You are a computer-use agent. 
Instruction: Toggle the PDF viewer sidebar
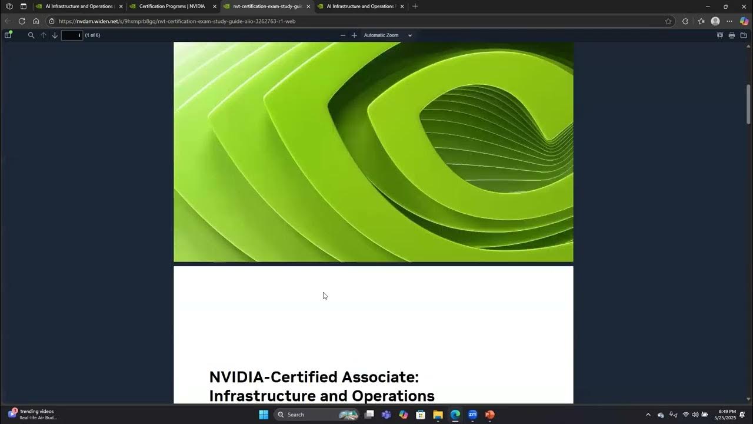tap(8, 35)
